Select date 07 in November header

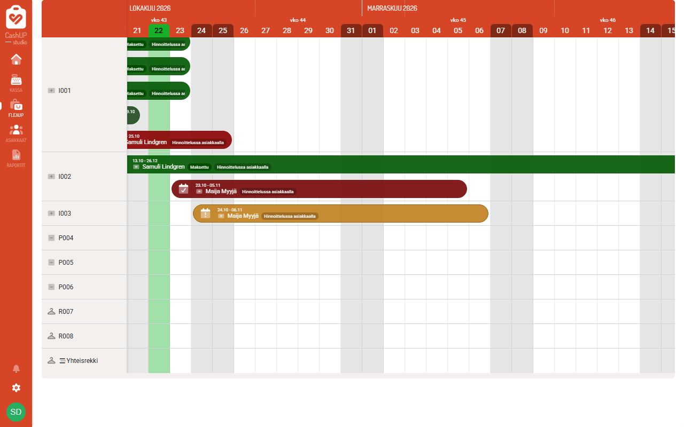pyautogui.click(x=501, y=30)
